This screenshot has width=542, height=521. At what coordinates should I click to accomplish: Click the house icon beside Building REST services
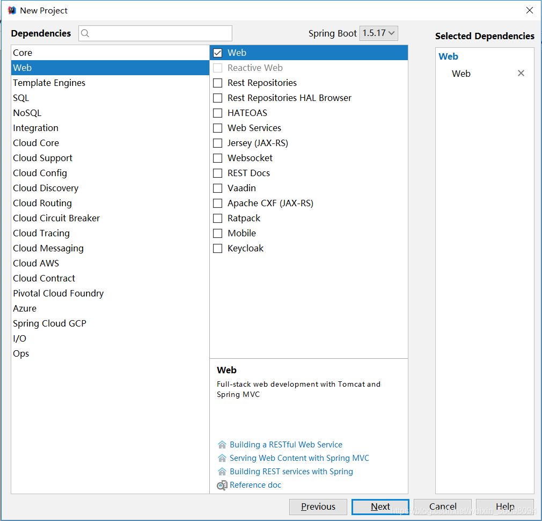[222, 472]
